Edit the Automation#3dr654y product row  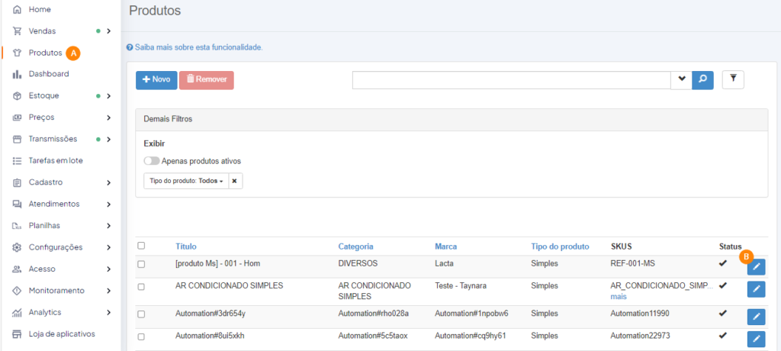click(756, 316)
